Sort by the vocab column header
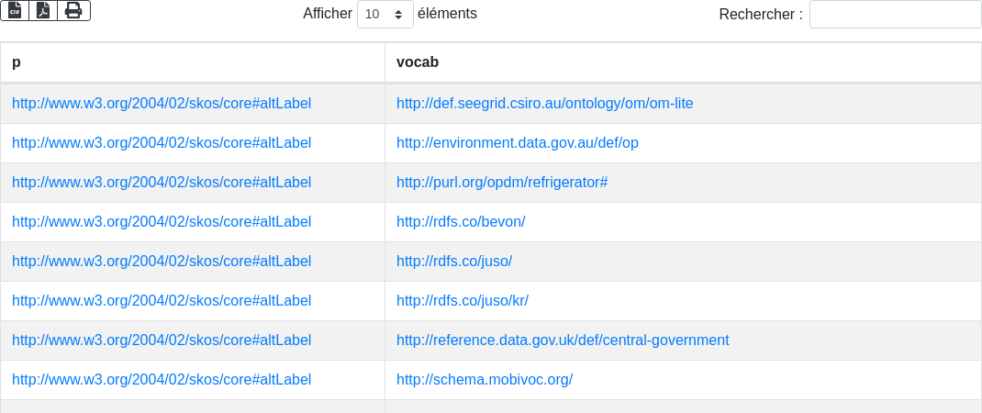 tap(418, 62)
